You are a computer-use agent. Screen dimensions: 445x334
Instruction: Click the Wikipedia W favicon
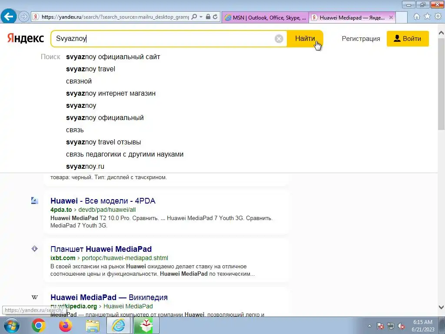[35, 297]
